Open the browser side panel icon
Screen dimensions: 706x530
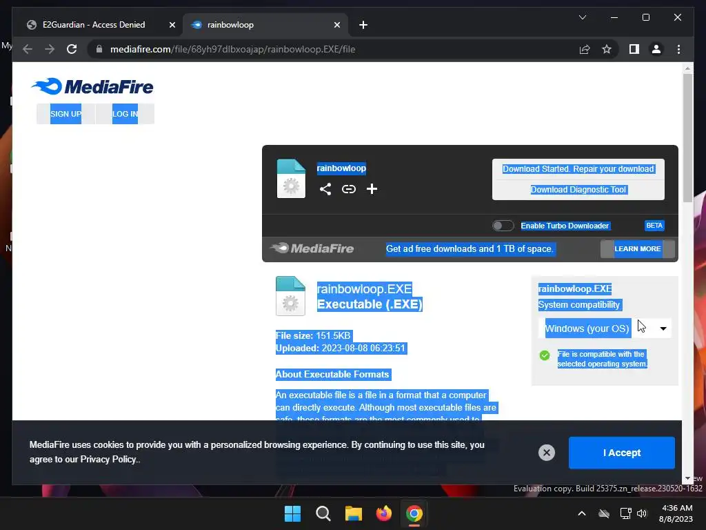click(634, 49)
